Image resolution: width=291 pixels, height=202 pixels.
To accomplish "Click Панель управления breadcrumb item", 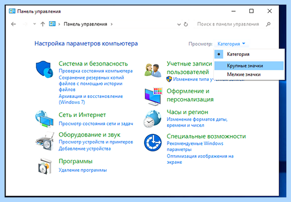I will click(x=85, y=24).
